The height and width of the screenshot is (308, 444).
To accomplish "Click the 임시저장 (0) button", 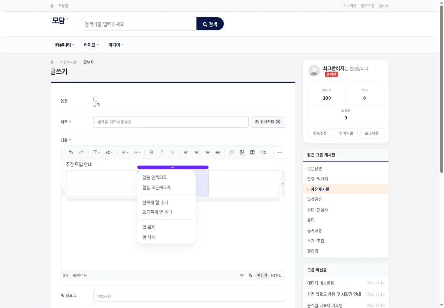I will (268, 122).
